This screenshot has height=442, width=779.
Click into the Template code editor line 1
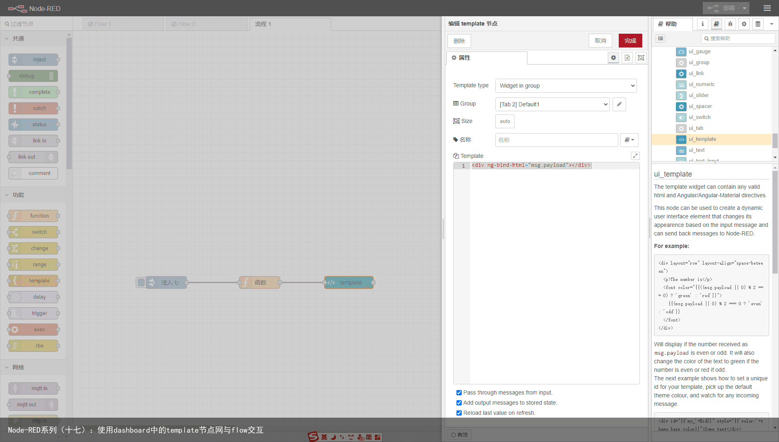555,166
